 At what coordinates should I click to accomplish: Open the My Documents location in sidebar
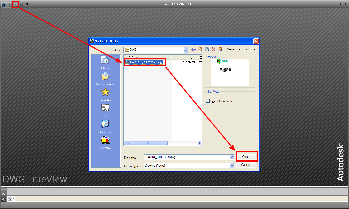tap(105, 79)
